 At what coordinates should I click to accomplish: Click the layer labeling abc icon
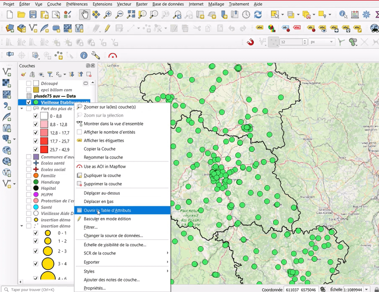pyautogui.click(x=260, y=28)
